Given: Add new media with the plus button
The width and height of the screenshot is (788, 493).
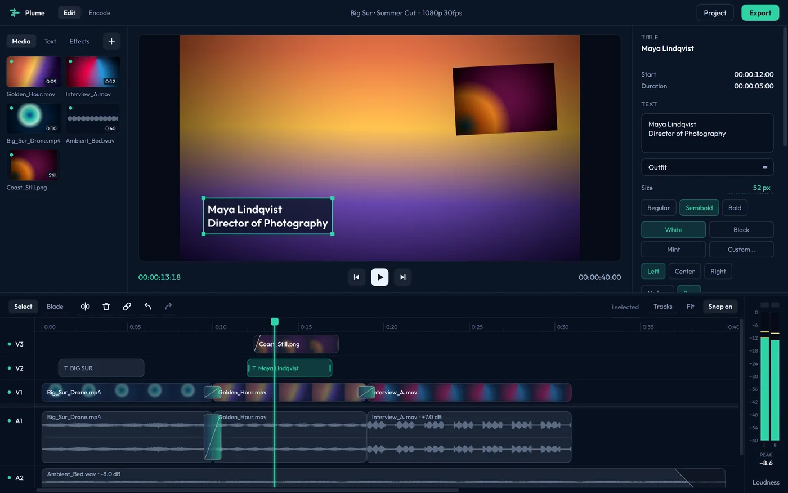Looking at the screenshot, I should pyautogui.click(x=111, y=41).
